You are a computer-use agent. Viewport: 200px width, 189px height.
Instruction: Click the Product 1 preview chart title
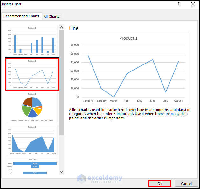point(128,38)
